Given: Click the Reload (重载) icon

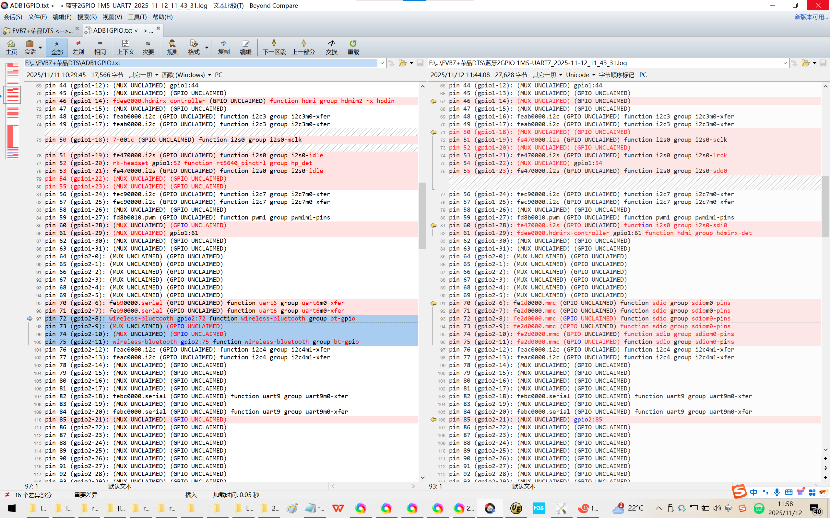Looking at the screenshot, I should point(353,47).
